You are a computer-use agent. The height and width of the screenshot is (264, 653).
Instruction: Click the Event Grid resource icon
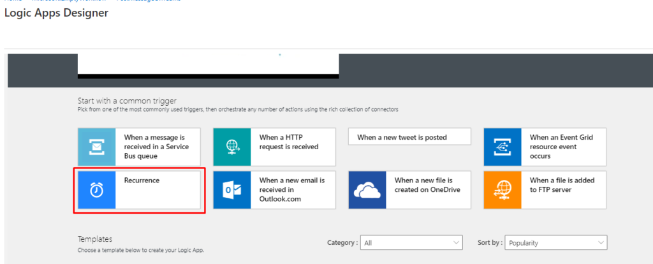[x=503, y=147]
